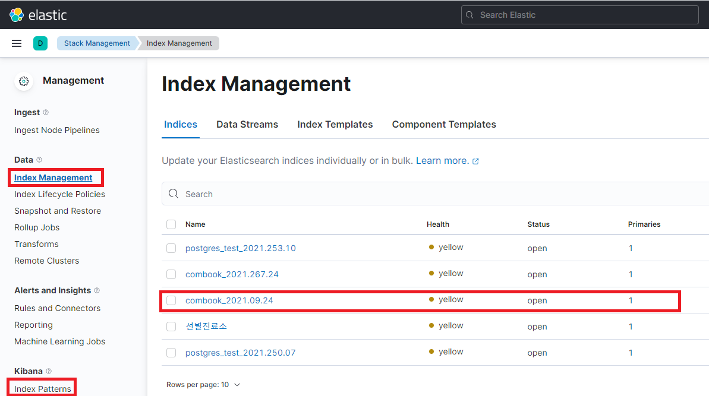Open Machine Learning Jobs
Image resolution: width=709 pixels, height=396 pixels.
coord(59,342)
